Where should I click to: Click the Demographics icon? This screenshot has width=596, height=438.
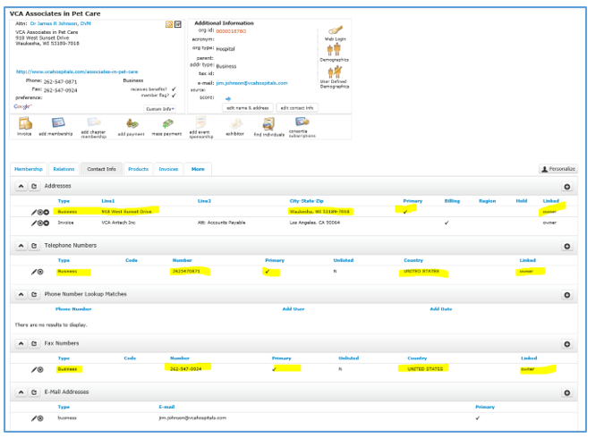coord(335,51)
